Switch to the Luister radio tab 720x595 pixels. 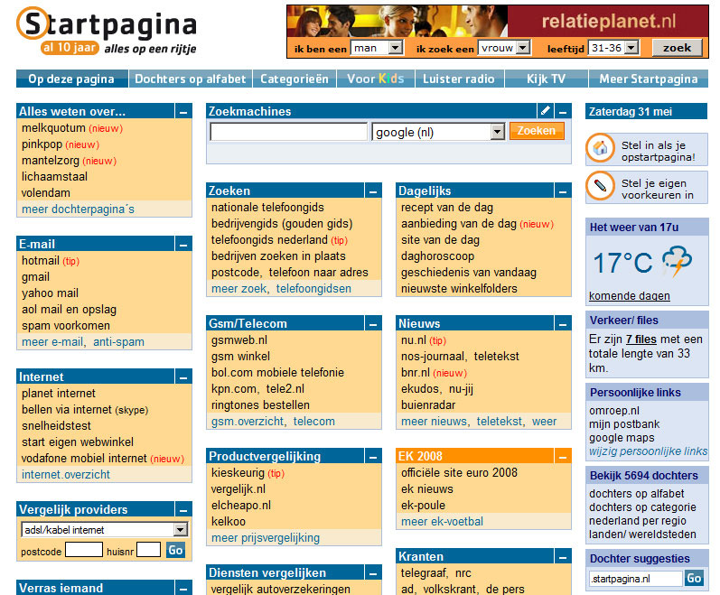(x=458, y=79)
